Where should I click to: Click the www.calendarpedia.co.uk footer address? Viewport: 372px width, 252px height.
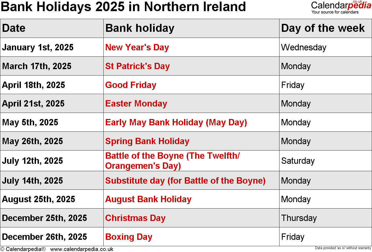point(82,249)
